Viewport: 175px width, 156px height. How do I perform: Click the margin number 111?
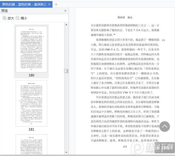[x=163, y=40]
